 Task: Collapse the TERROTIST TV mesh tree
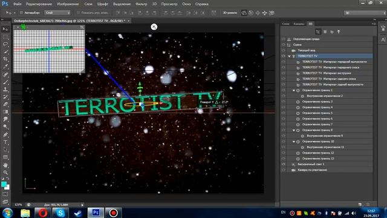(289, 56)
